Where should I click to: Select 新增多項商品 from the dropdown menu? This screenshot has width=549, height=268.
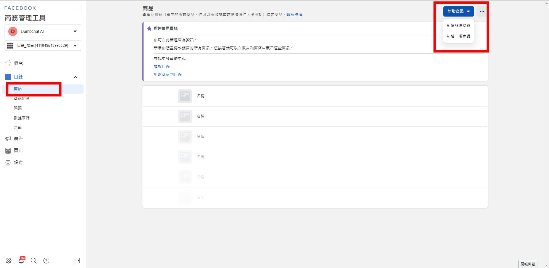459,25
